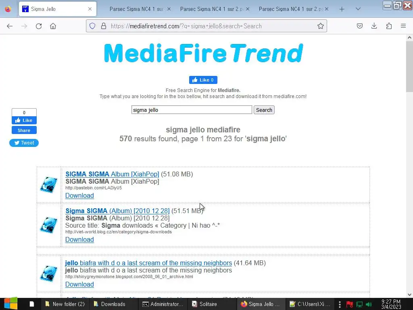
Task: Click the sidebar Facebook Like button
Action: (x=24, y=120)
